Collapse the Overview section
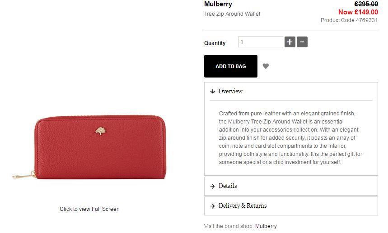 (x=231, y=91)
